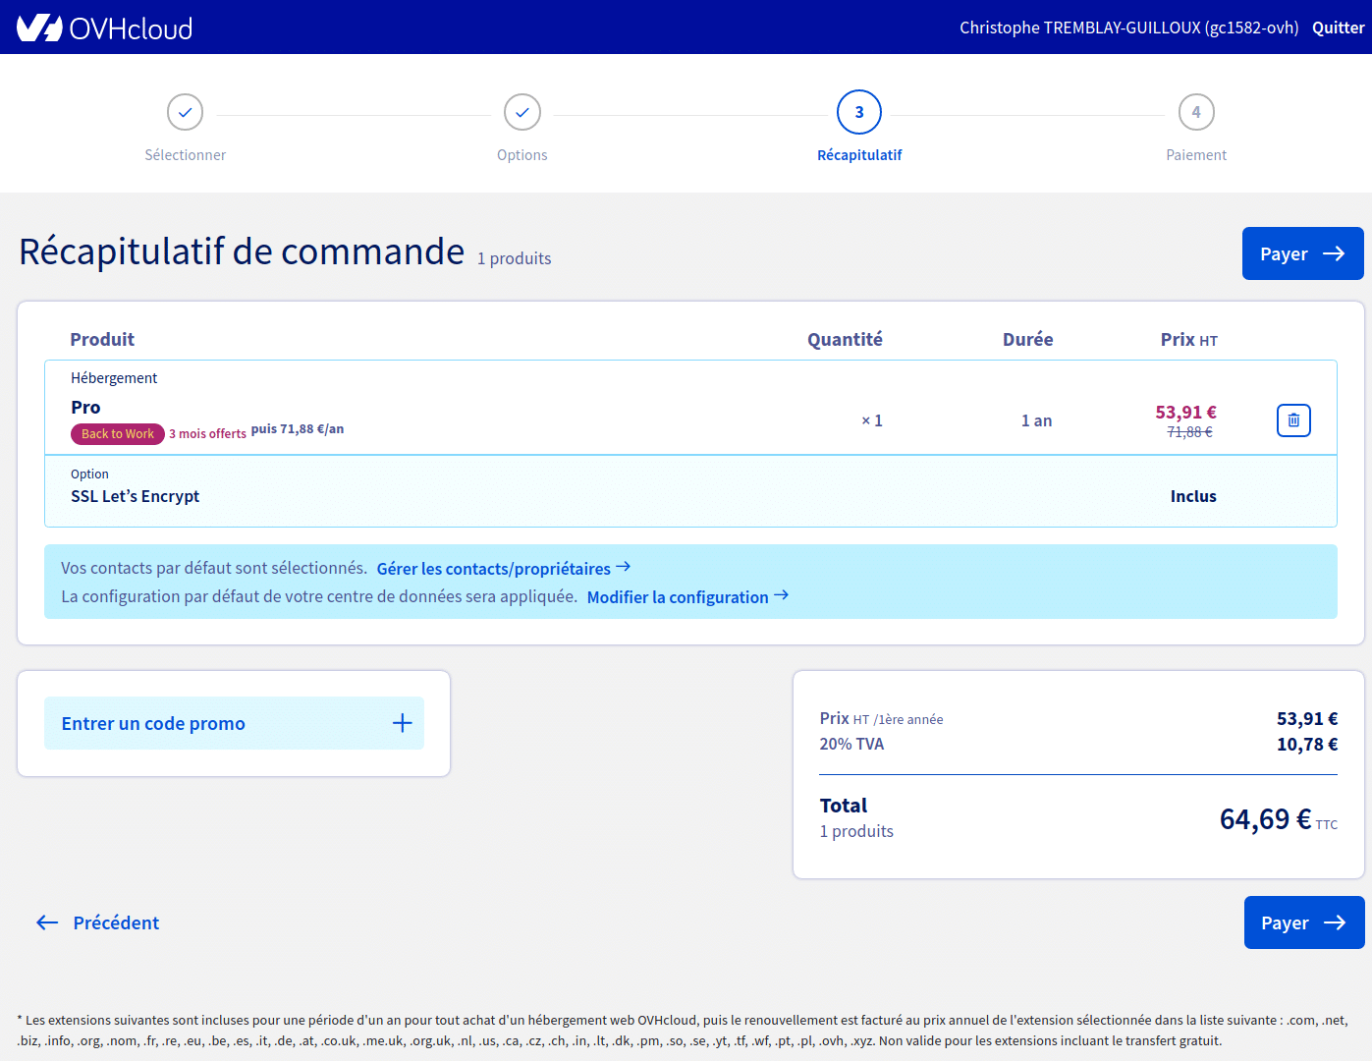Click the Produit column header
Image resolution: width=1372 pixels, height=1061 pixels.
102,340
